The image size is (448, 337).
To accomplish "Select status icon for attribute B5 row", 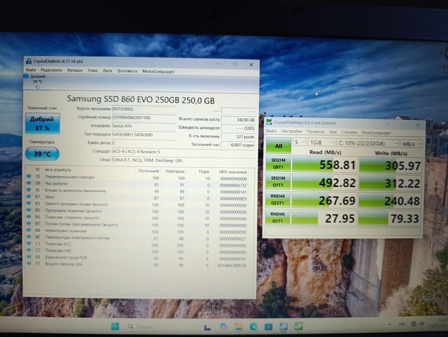I will [29, 210].
